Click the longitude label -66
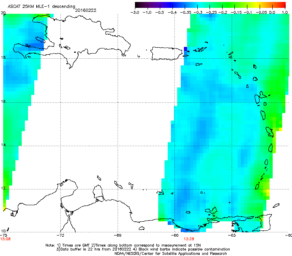292x256 pixels. click(x=175, y=235)
